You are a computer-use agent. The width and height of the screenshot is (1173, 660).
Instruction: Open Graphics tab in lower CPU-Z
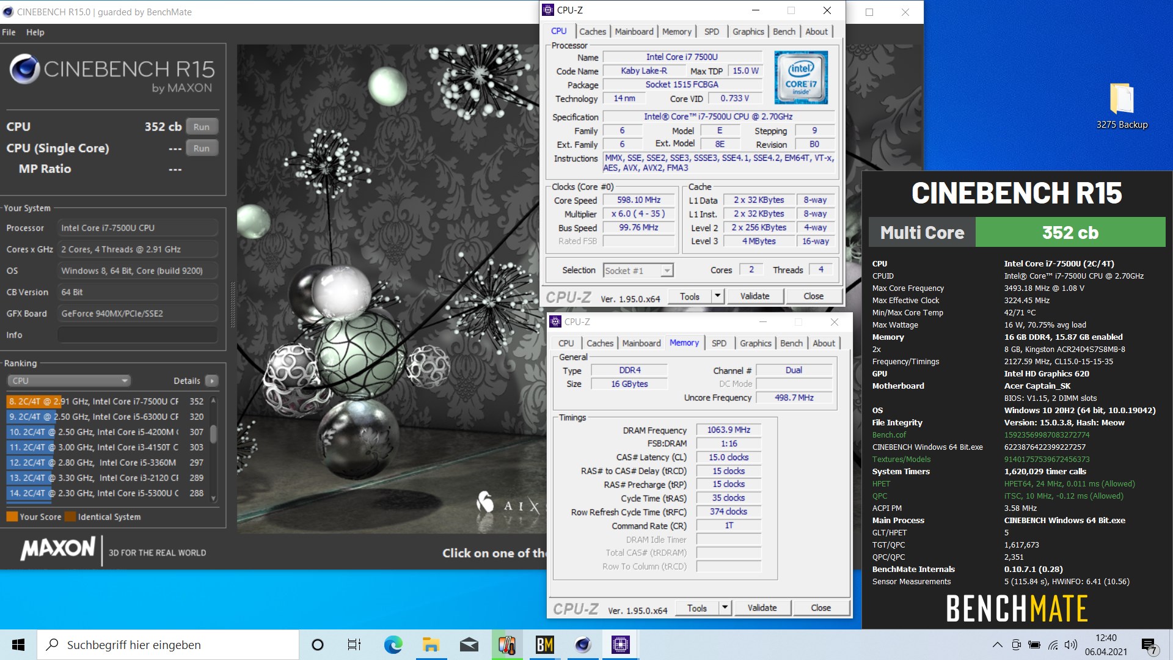pyautogui.click(x=755, y=343)
